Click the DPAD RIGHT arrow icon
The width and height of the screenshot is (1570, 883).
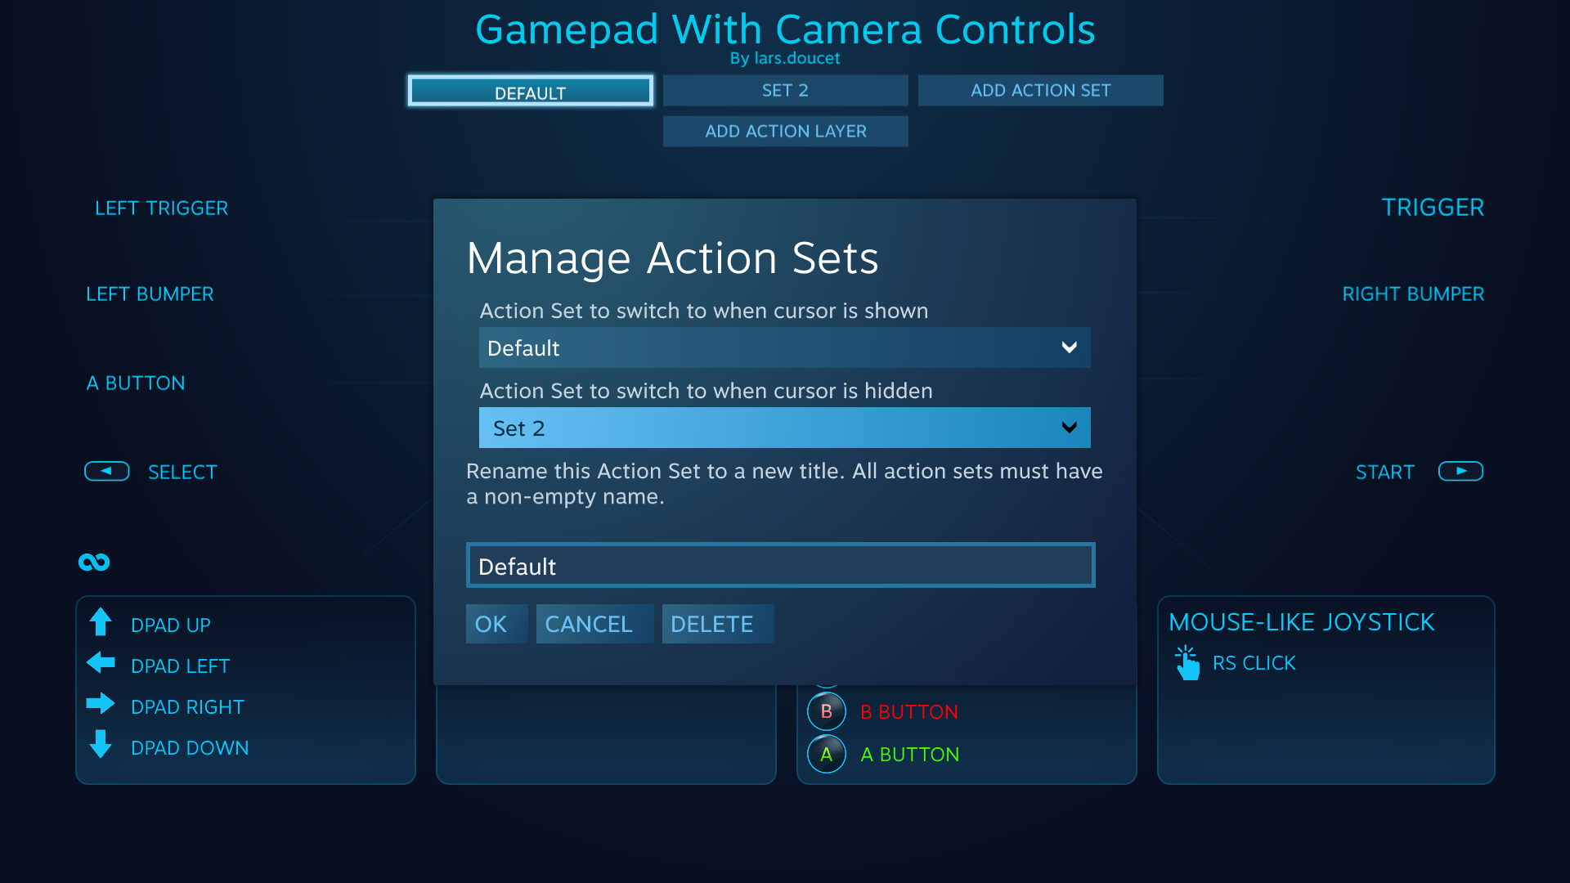[x=101, y=705]
